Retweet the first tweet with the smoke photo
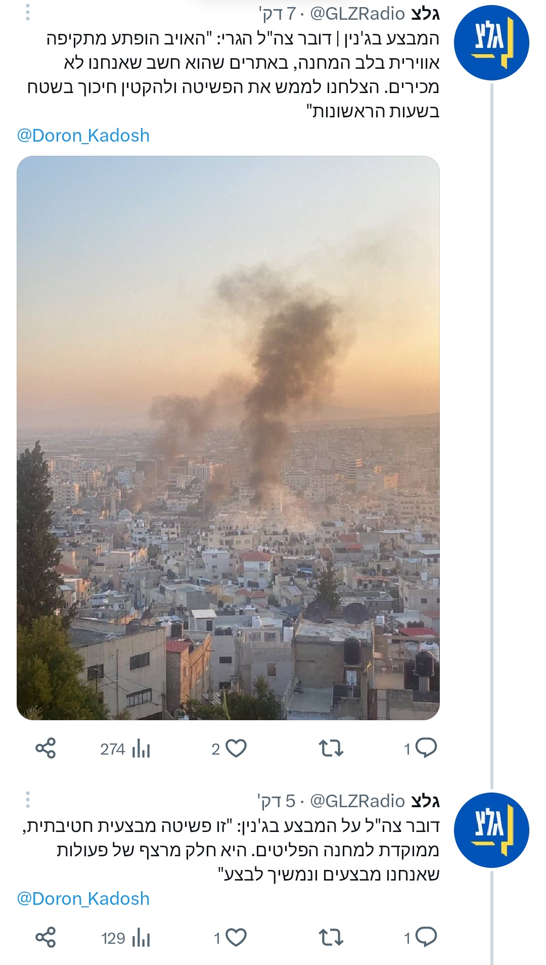Viewport: 546px width, 965px height. 331,748
